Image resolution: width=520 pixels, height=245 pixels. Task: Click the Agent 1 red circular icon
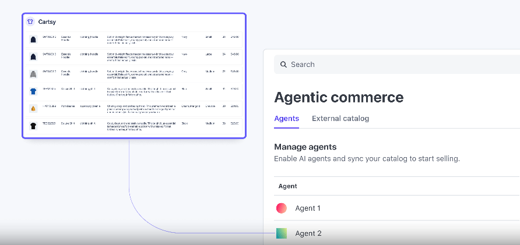282,208
